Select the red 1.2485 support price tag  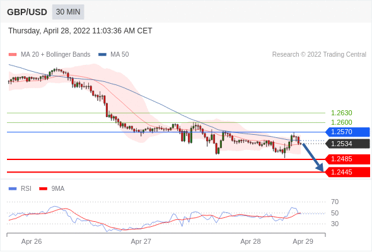(x=347, y=159)
